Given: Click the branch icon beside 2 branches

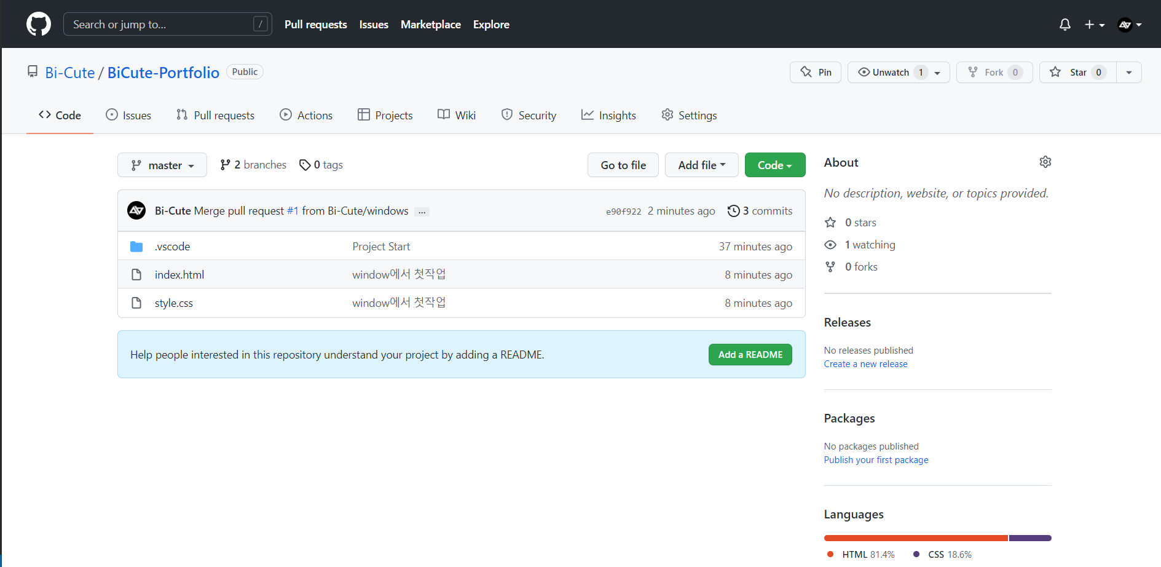Looking at the screenshot, I should coord(225,165).
